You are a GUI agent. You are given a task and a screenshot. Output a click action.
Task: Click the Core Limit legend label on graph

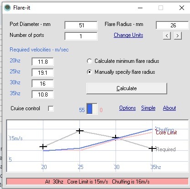click(166, 133)
